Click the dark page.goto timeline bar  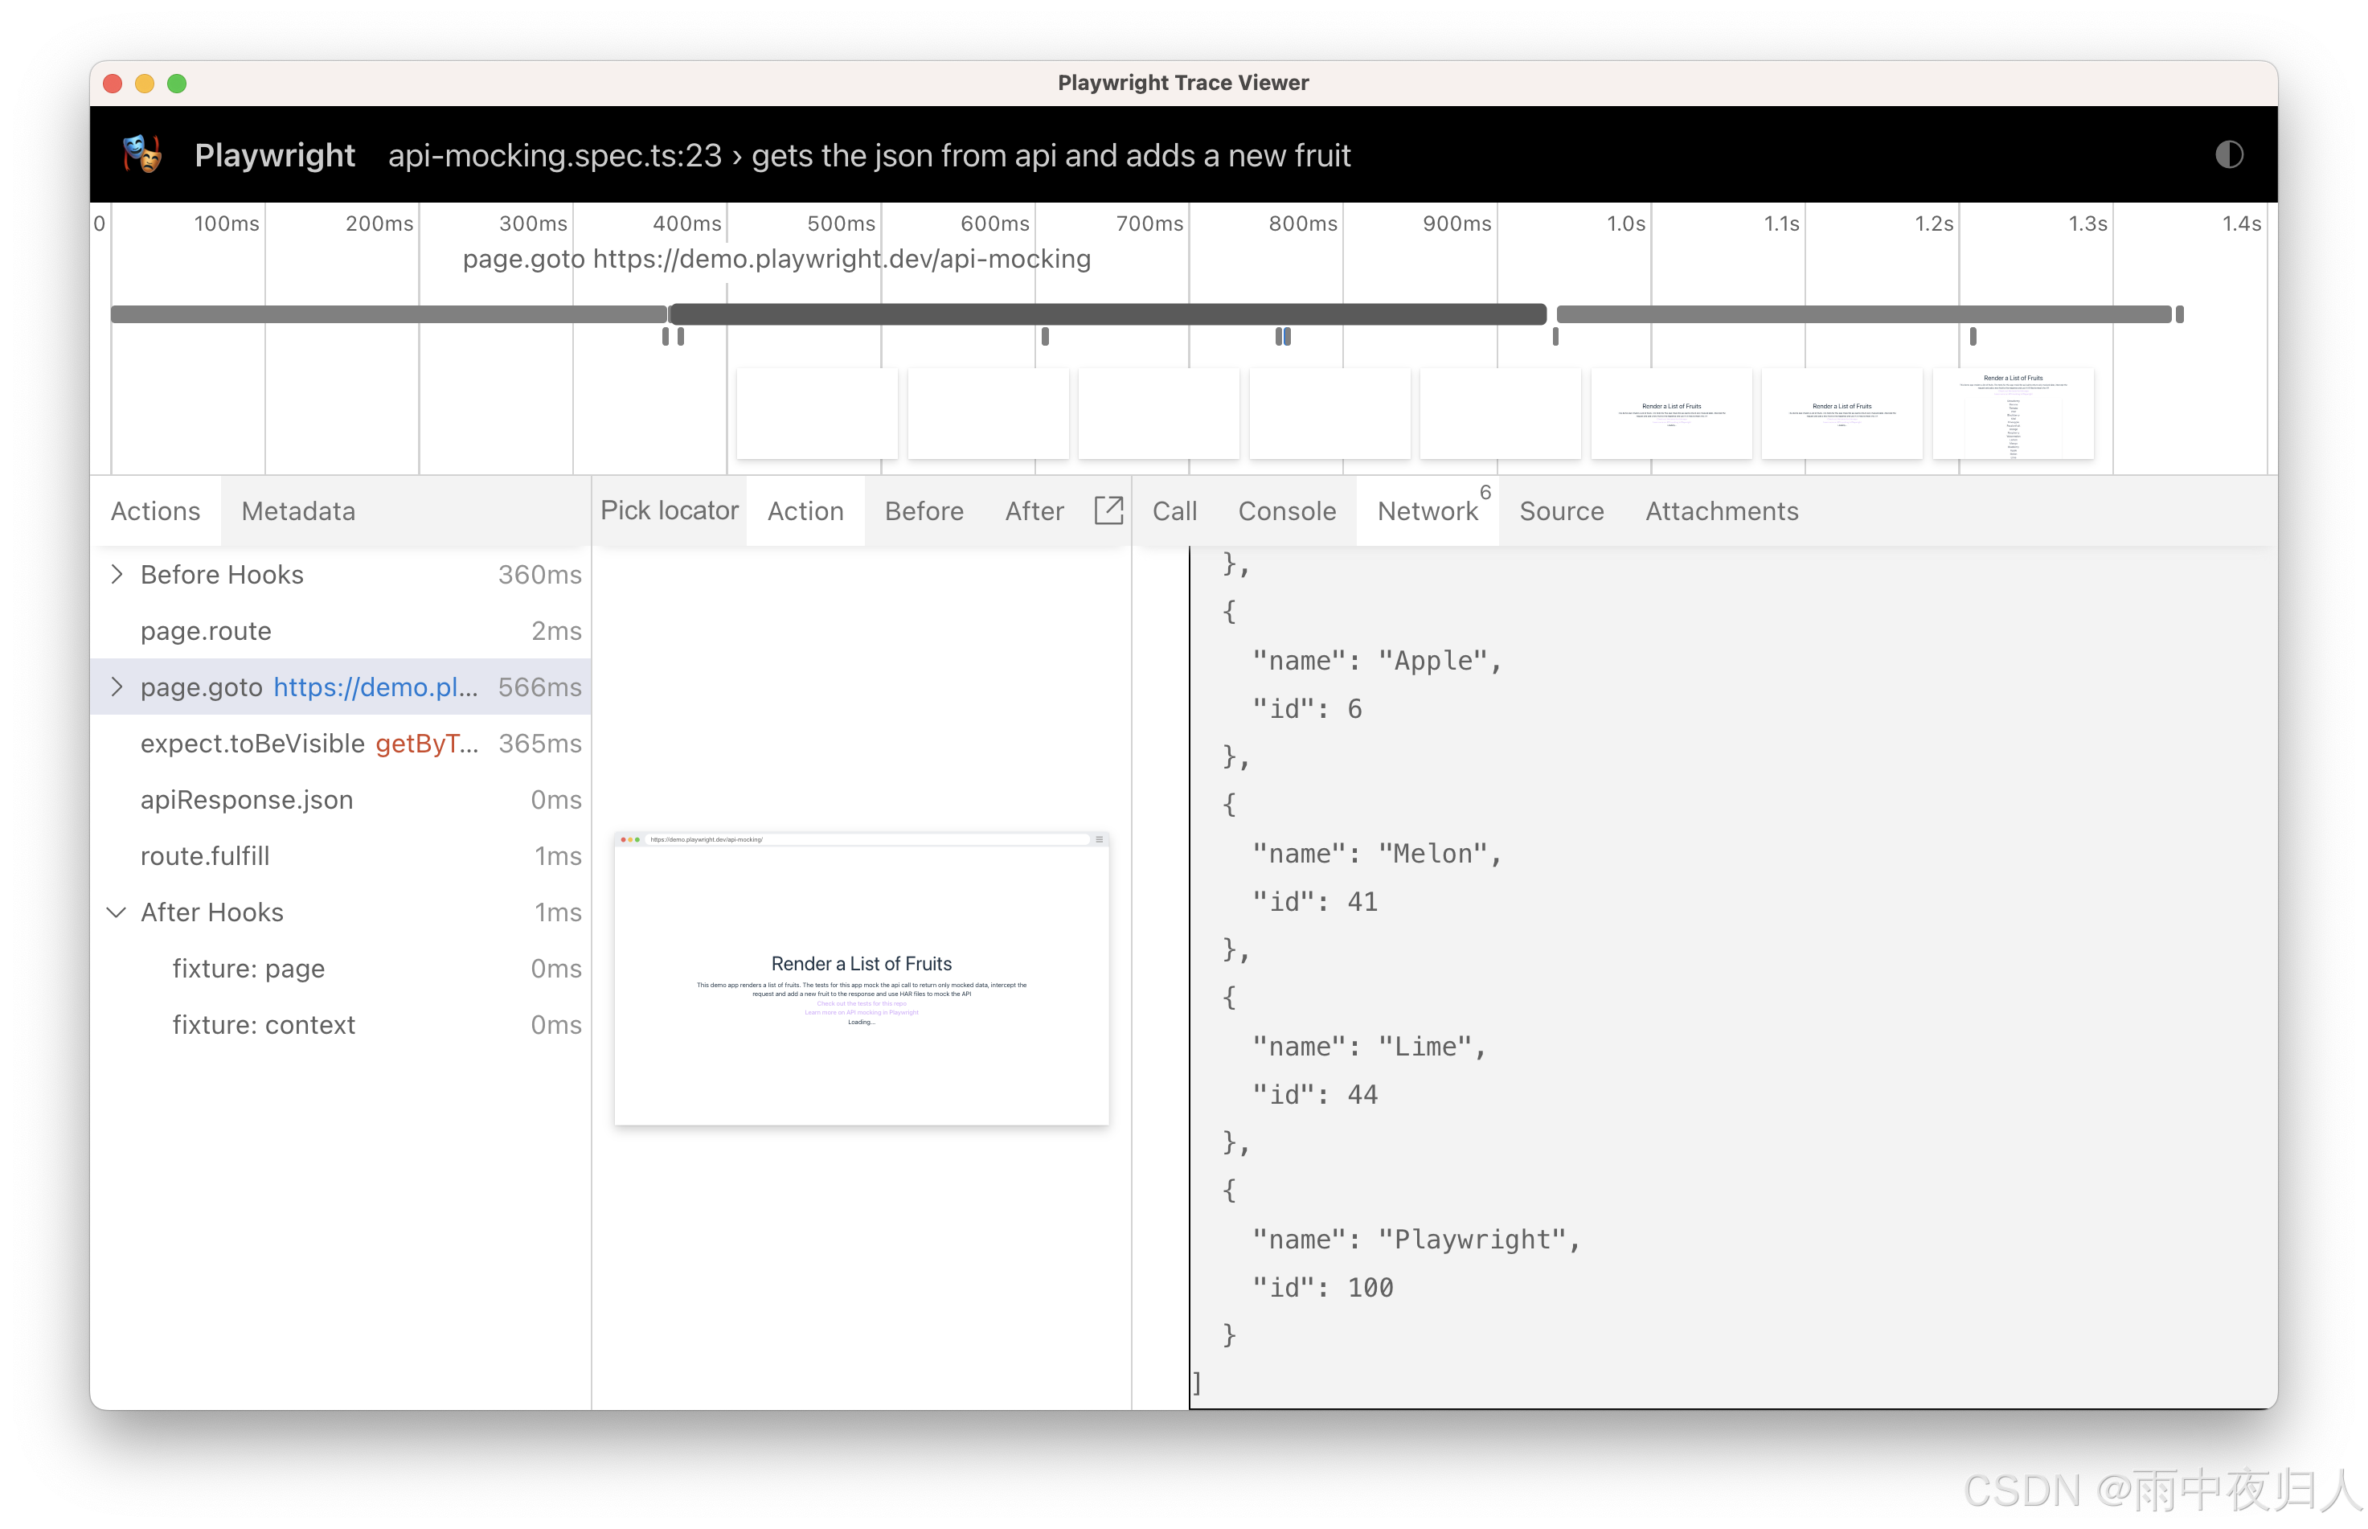1107,314
